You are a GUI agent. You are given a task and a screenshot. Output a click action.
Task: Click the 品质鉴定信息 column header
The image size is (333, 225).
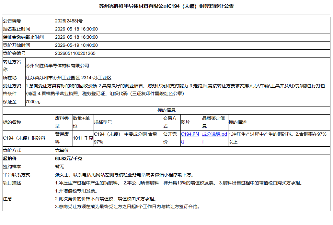point(215,122)
